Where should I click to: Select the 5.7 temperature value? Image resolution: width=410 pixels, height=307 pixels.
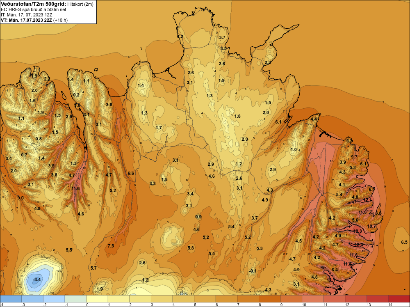point(93,268)
